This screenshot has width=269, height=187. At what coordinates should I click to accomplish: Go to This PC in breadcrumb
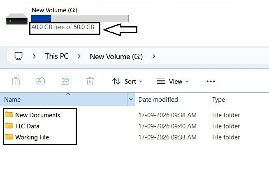(57, 56)
